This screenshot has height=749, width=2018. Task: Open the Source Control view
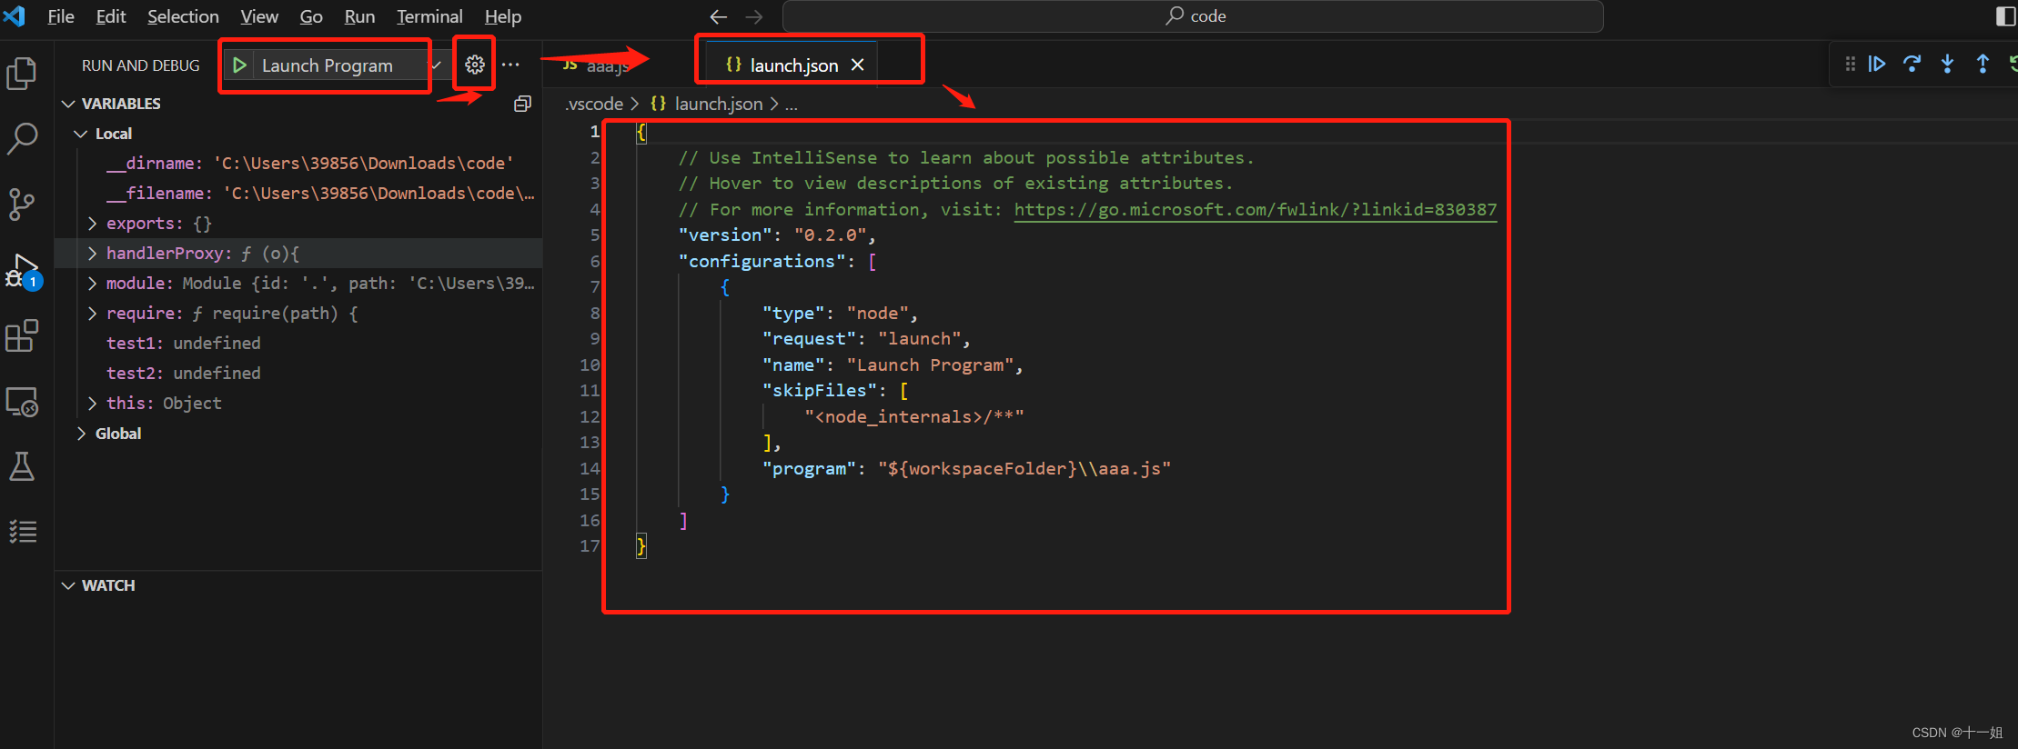[x=22, y=205]
